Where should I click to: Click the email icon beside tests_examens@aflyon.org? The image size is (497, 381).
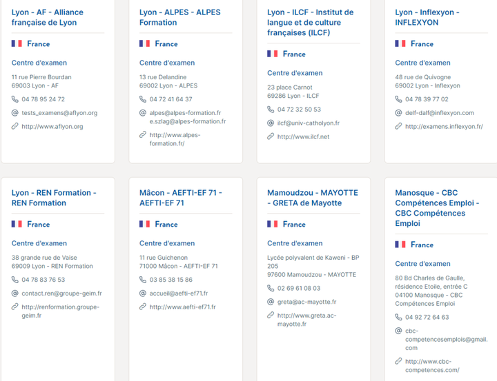tap(15, 113)
